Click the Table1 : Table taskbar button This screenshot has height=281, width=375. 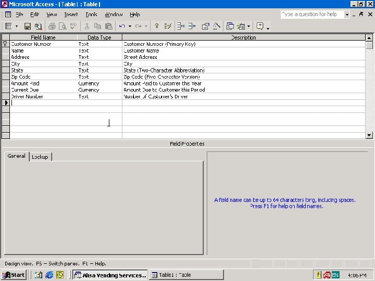(186, 275)
